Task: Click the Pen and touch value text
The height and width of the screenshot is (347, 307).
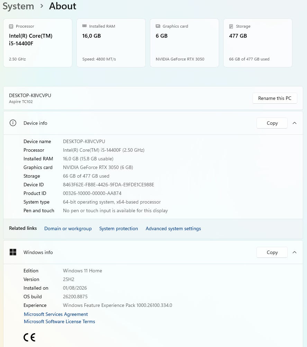Action: pos(115,210)
